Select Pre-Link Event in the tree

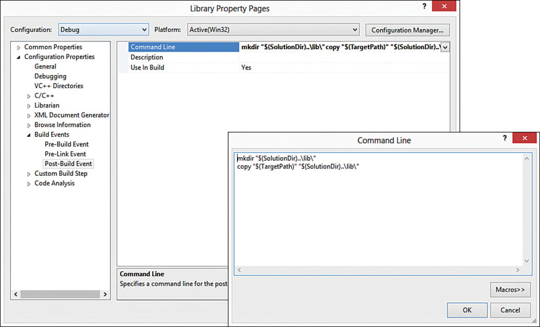pyautogui.click(x=65, y=154)
